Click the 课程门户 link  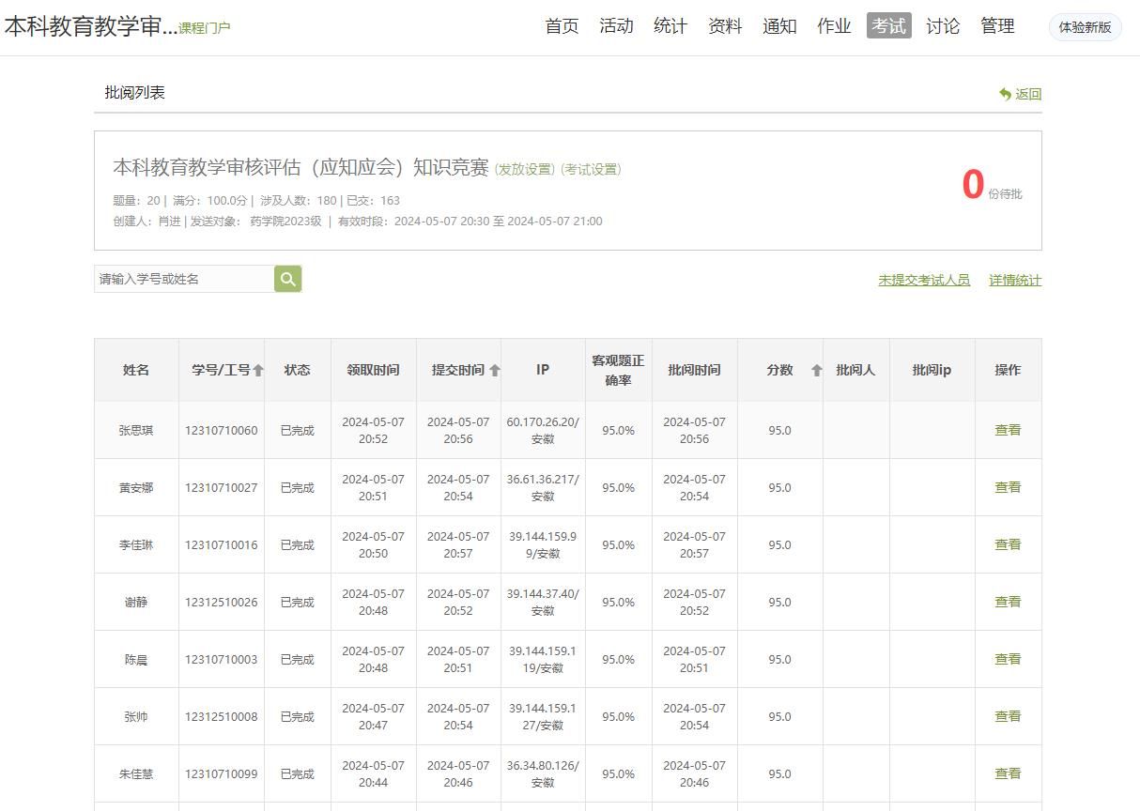coord(204,28)
